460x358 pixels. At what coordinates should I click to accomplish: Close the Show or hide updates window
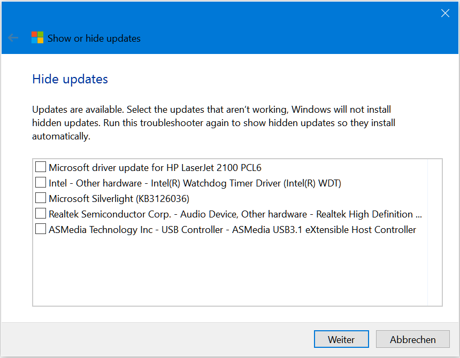[445, 13]
